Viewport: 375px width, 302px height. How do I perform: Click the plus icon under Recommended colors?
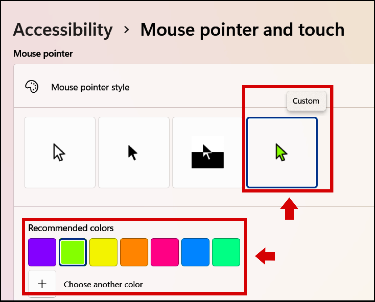click(42, 284)
